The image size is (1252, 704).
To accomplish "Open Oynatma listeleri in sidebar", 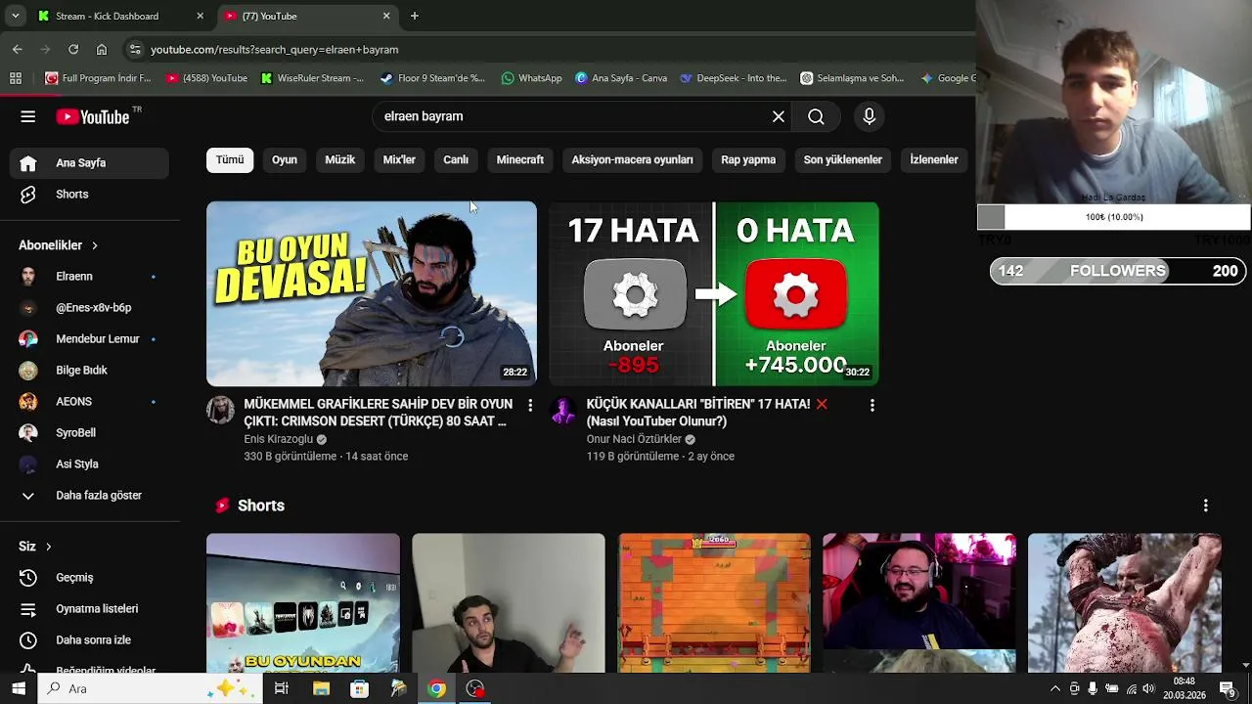I will click(x=89, y=609).
